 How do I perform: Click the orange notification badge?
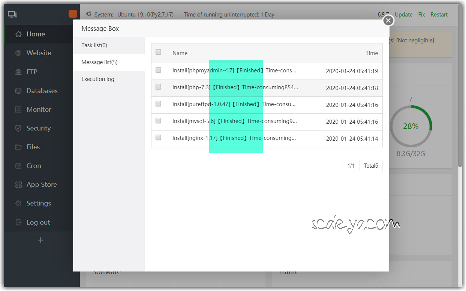[x=73, y=14]
